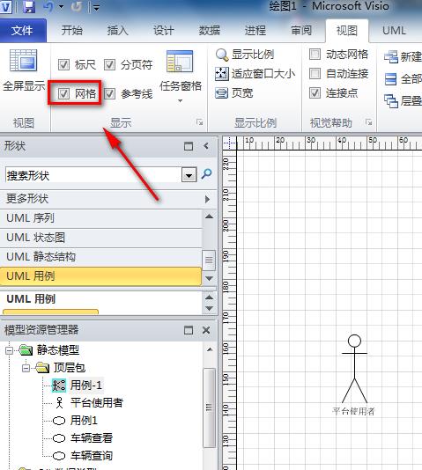Click stencil list scroll up arrow
Image resolution: width=422 pixels, height=470 pixels.
coord(209,217)
